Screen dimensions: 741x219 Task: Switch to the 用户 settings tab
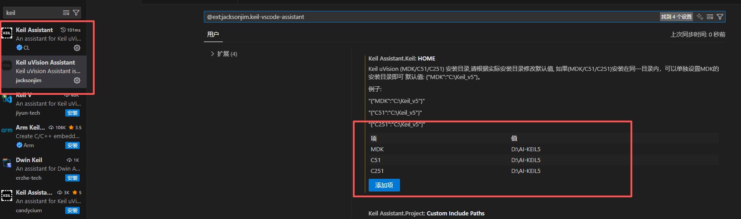tap(213, 34)
